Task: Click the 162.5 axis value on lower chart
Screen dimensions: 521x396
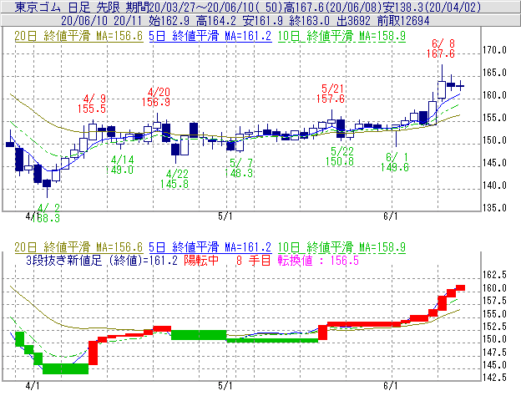Action: tap(494, 275)
